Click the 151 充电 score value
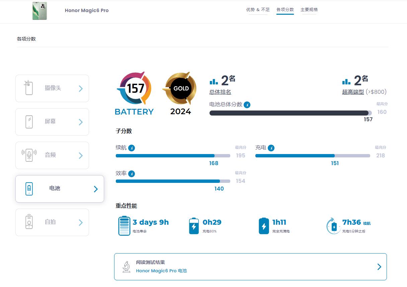Viewport: 407px width, 287px height. click(335, 163)
